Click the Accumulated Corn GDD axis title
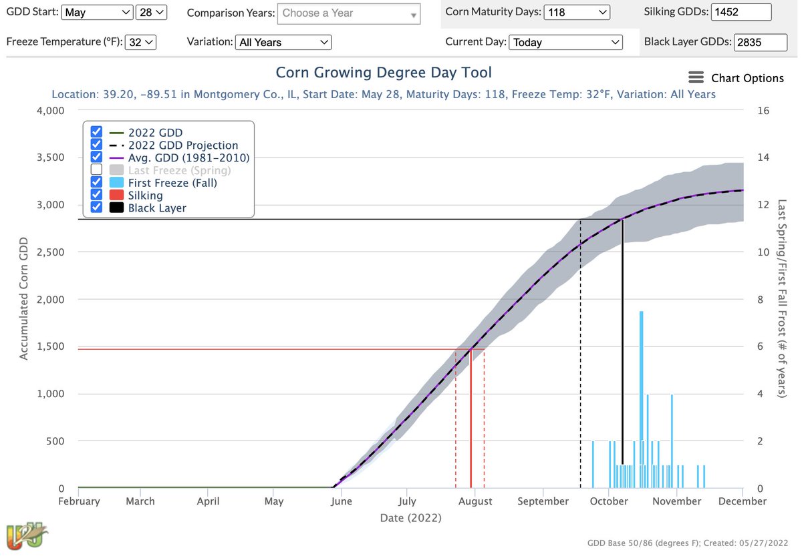This screenshot has width=802, height=558. [24, 298]
